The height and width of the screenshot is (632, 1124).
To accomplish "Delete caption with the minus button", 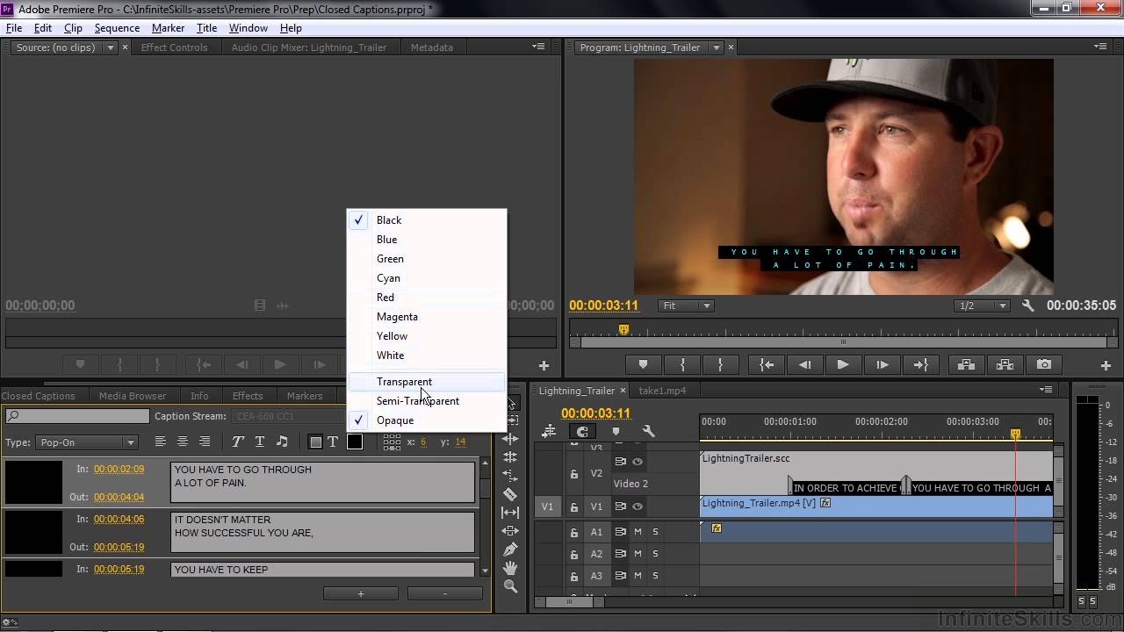I will 444,594.
